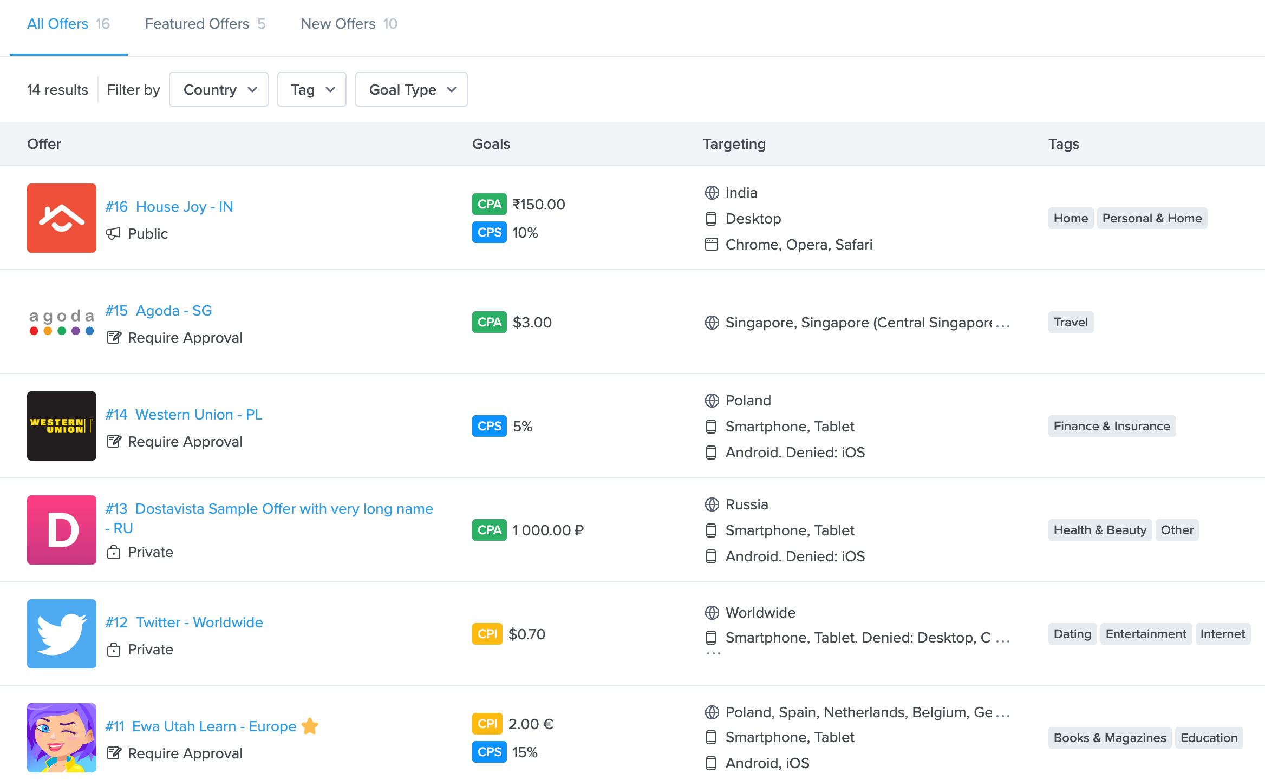Viewport: 1265px width, 780px height.
Task: Click the Twitter - Worldwide offer icon
Action: pos(61,634)
